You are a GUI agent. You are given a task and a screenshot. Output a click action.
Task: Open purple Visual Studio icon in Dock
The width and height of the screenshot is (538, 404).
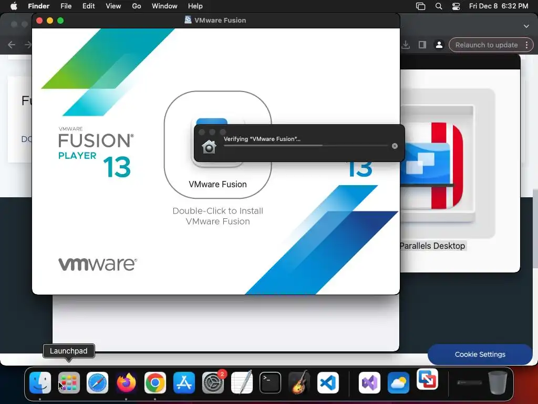pos(369,382)
